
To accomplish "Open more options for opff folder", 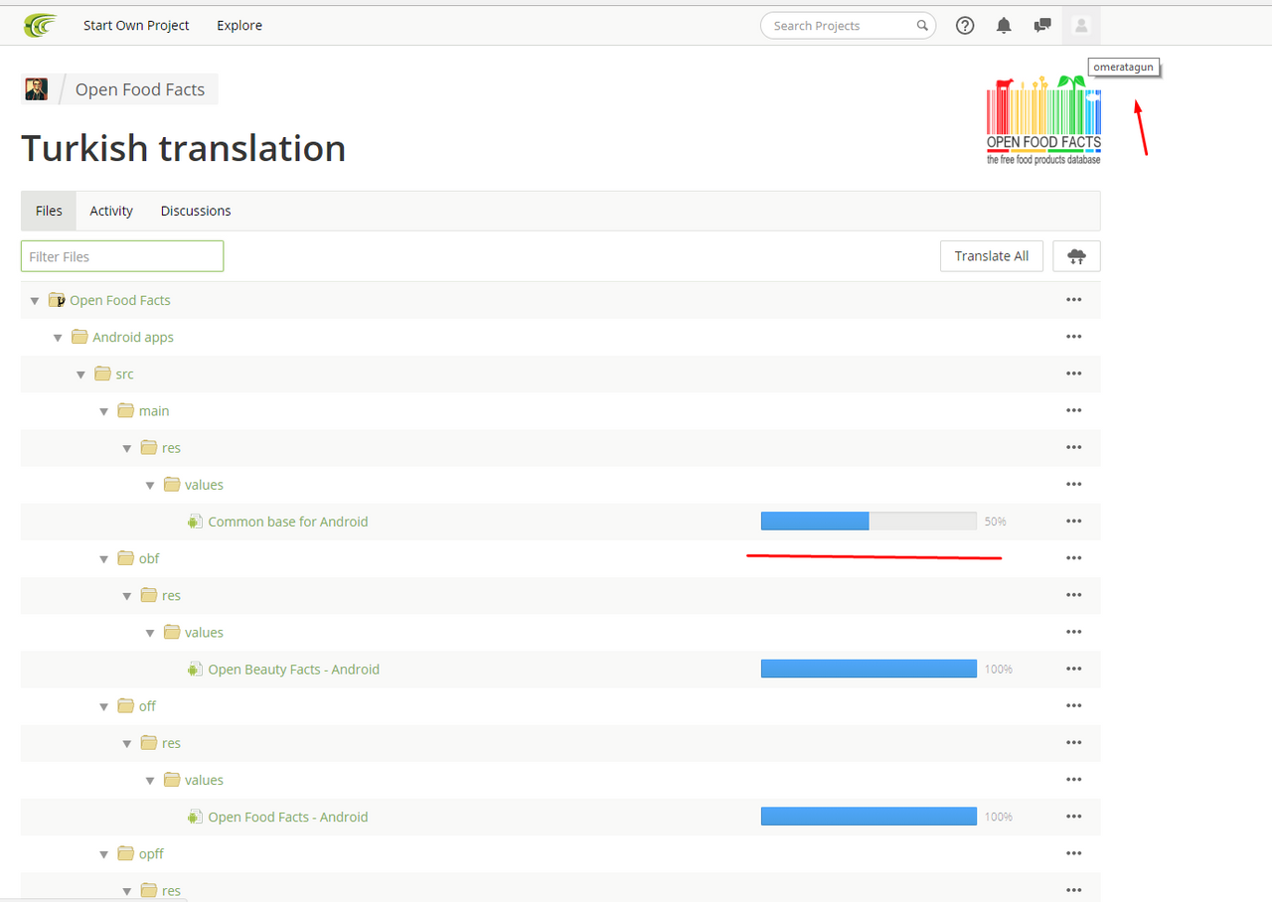I will pos(1073,853).
